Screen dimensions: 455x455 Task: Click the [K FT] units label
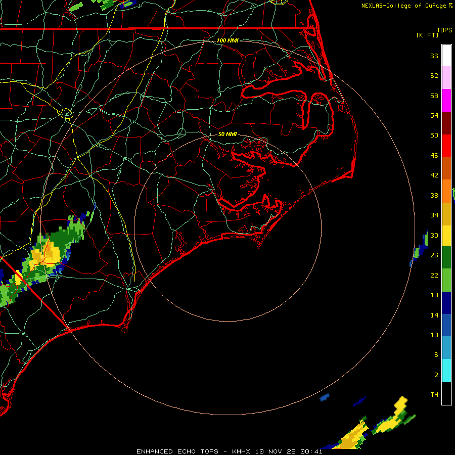(427, 35)
